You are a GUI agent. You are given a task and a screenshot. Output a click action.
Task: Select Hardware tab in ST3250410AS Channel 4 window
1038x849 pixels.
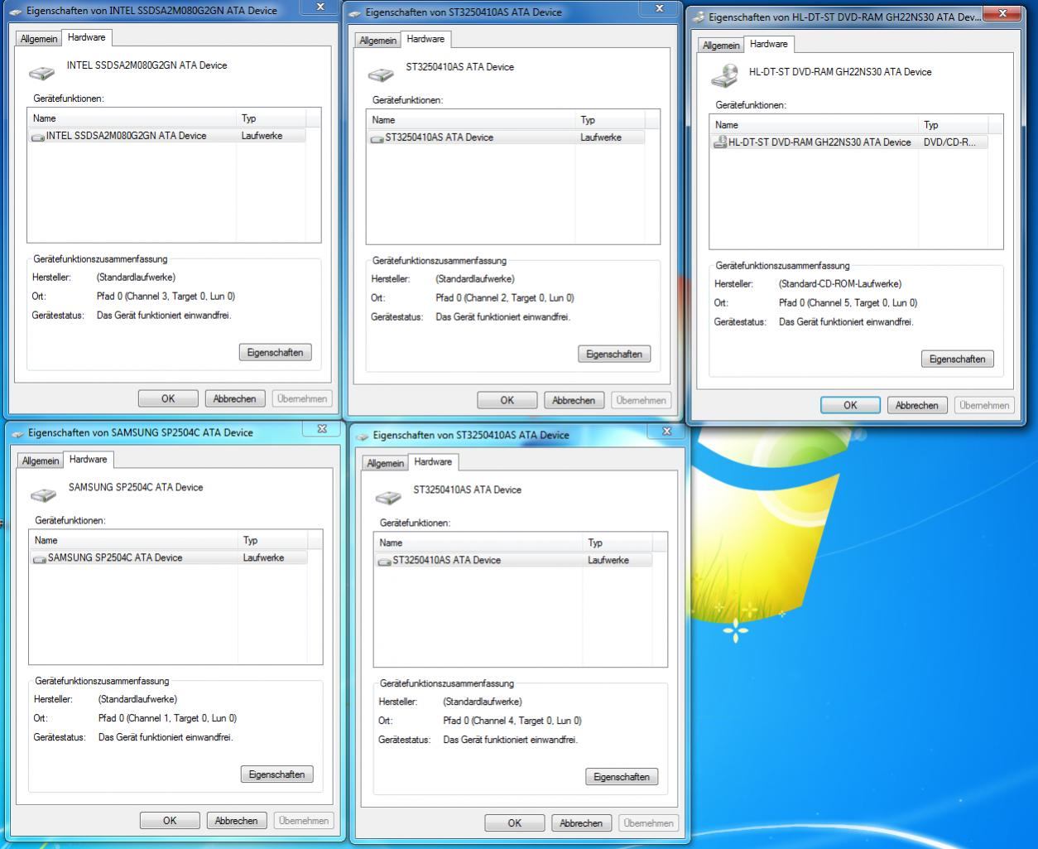tap(434, 461)
